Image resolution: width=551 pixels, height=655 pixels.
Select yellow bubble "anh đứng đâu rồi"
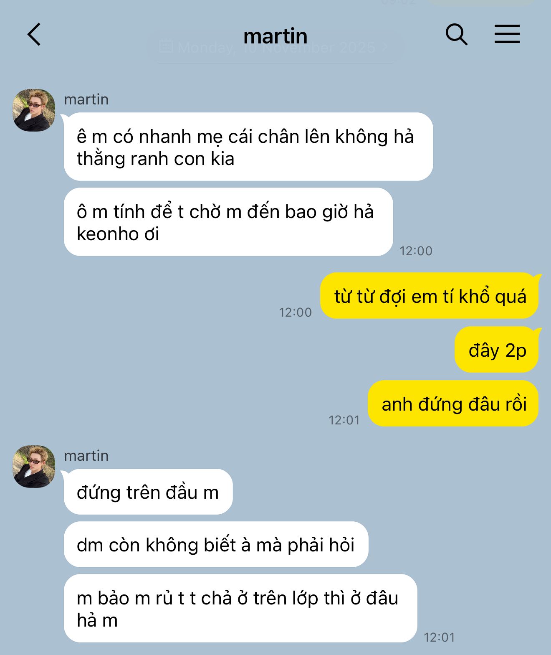pyautogui.click(x=453, y=404)
